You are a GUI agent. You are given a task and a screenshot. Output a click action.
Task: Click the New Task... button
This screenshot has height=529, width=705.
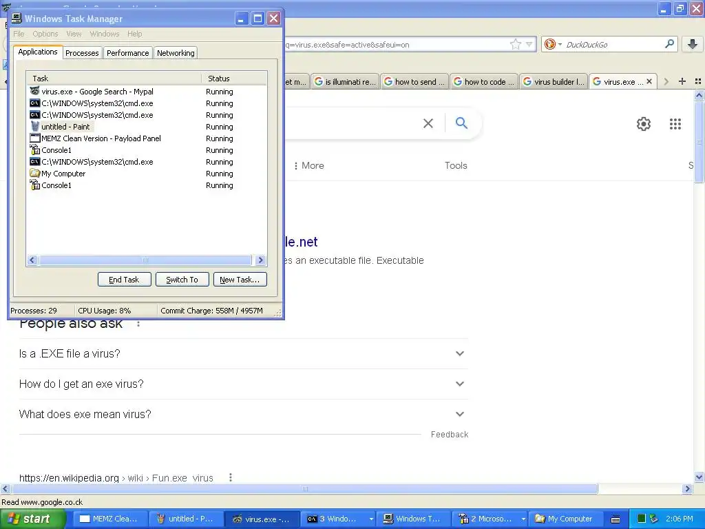click(x=240, y=280)
